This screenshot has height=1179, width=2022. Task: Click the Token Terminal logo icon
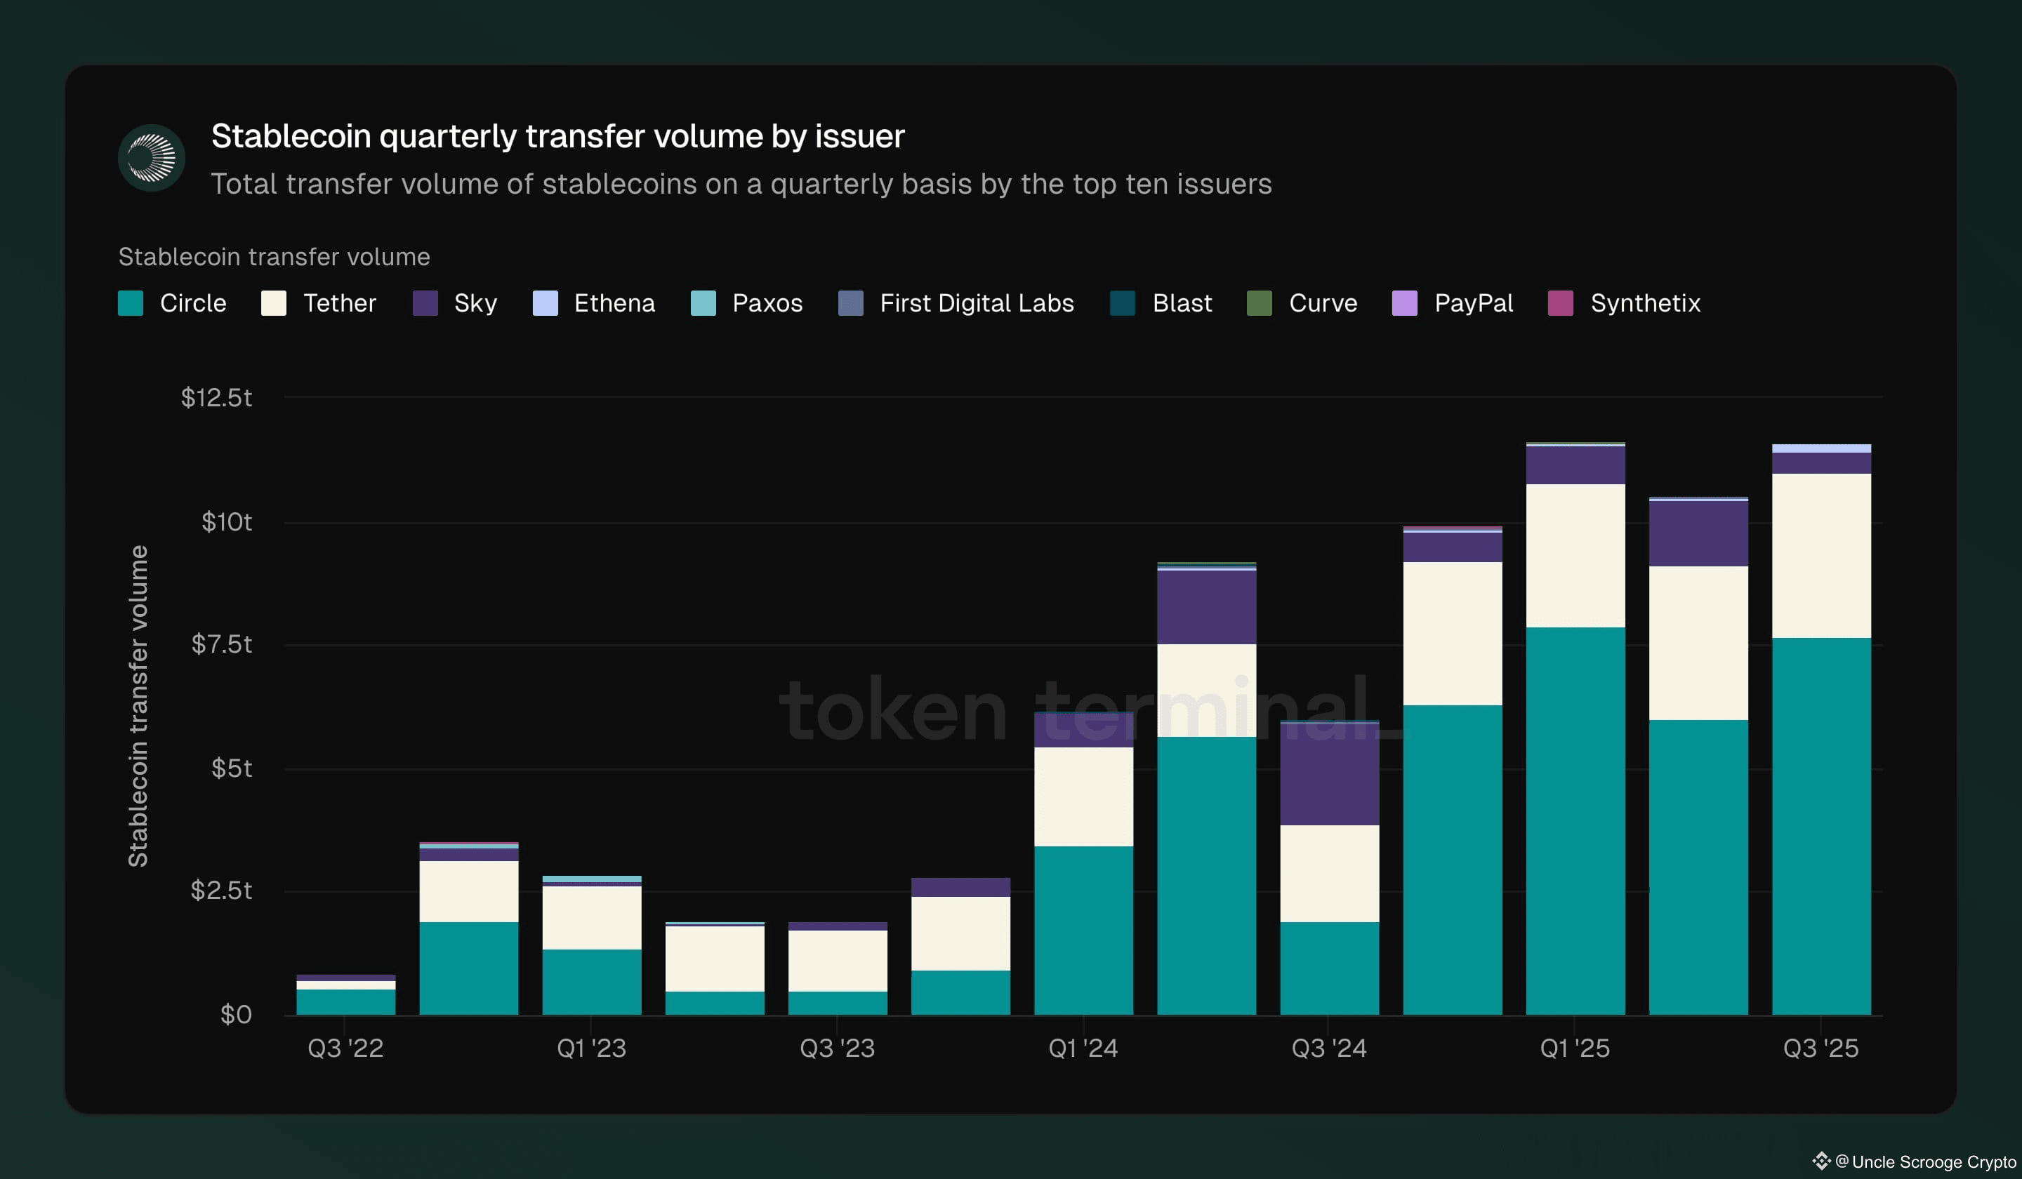[x=151, y=157]
